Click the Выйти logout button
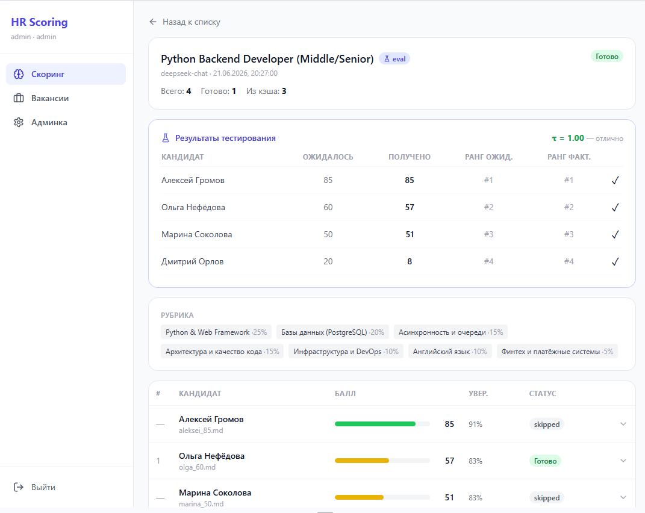 [35, 487]
